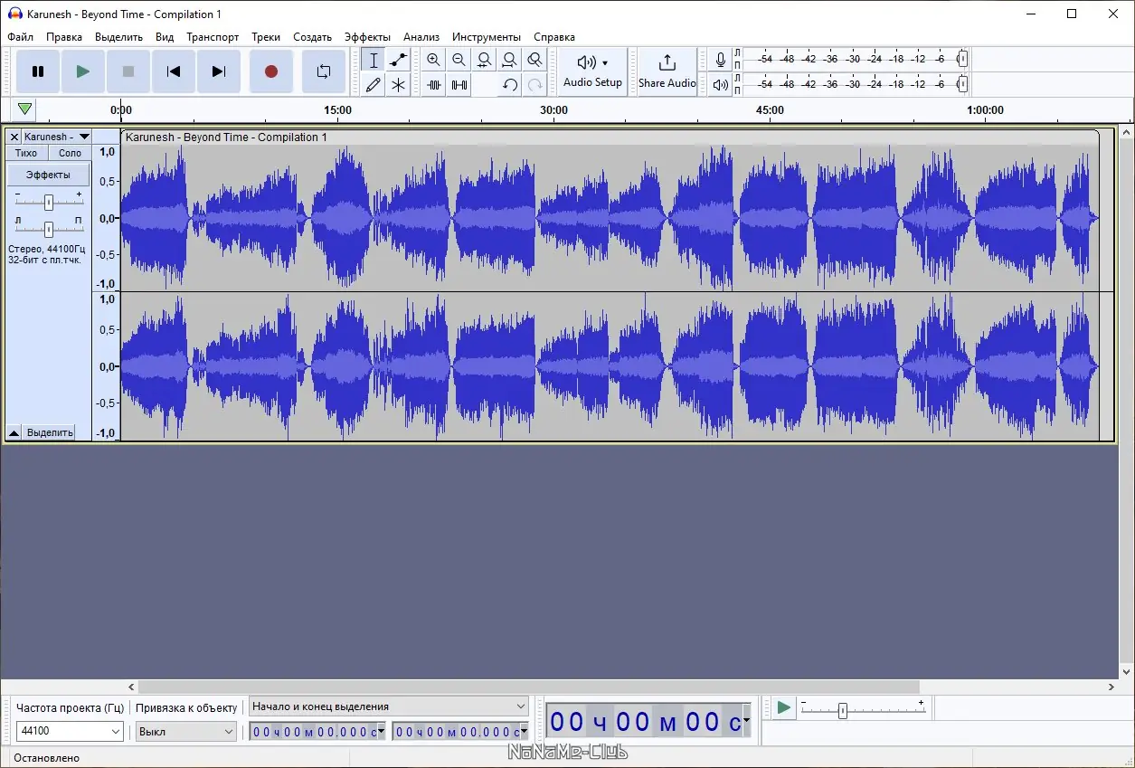Click the 30:00 mark on timeline ruler
This screenshot has width=1135, height=768.
click(x=553, y=110)
